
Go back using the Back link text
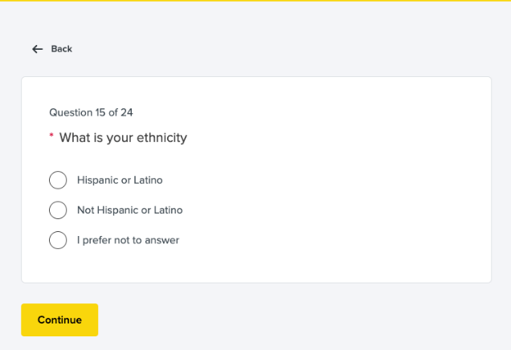pos(62,49)
